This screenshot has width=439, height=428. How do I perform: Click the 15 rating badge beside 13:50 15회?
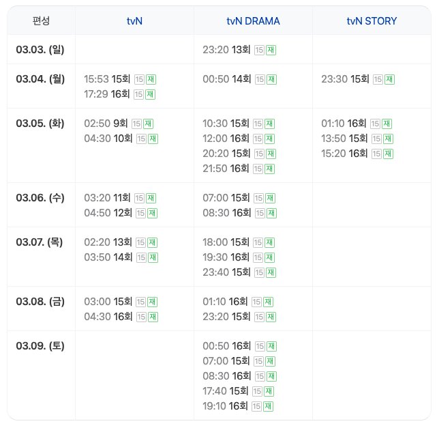point(376,139)
